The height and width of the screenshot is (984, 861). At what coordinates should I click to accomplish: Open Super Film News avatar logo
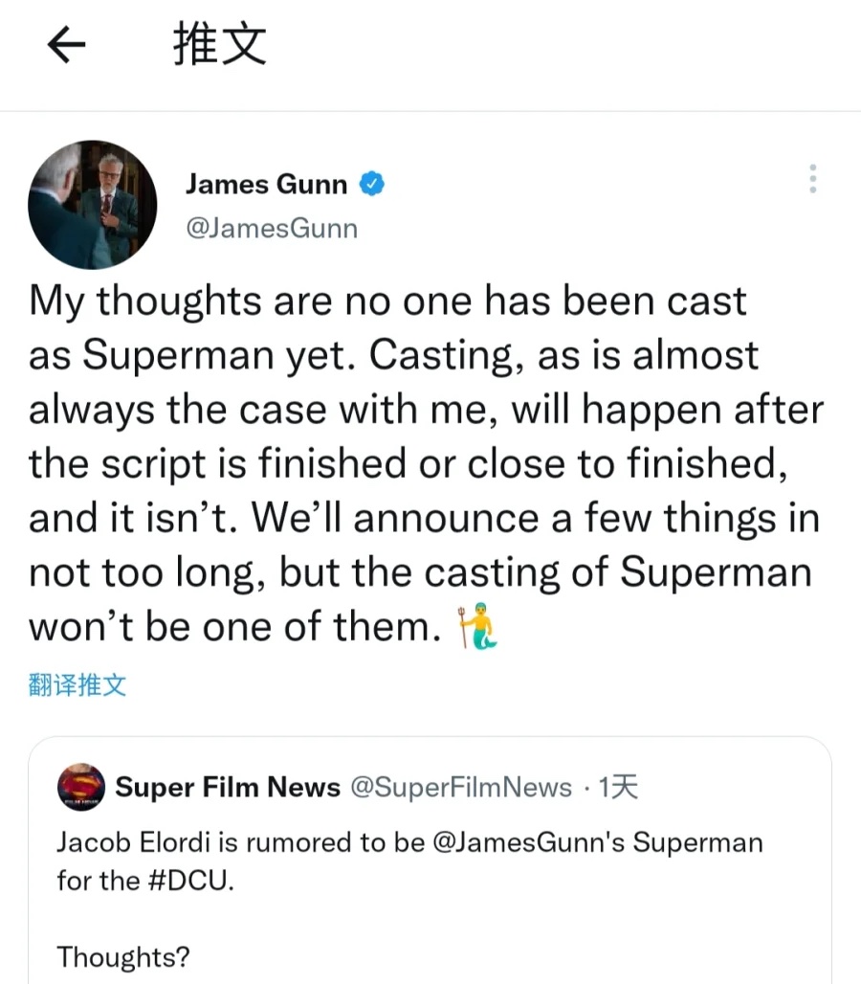pyautogui.click(x=81, y=786)
